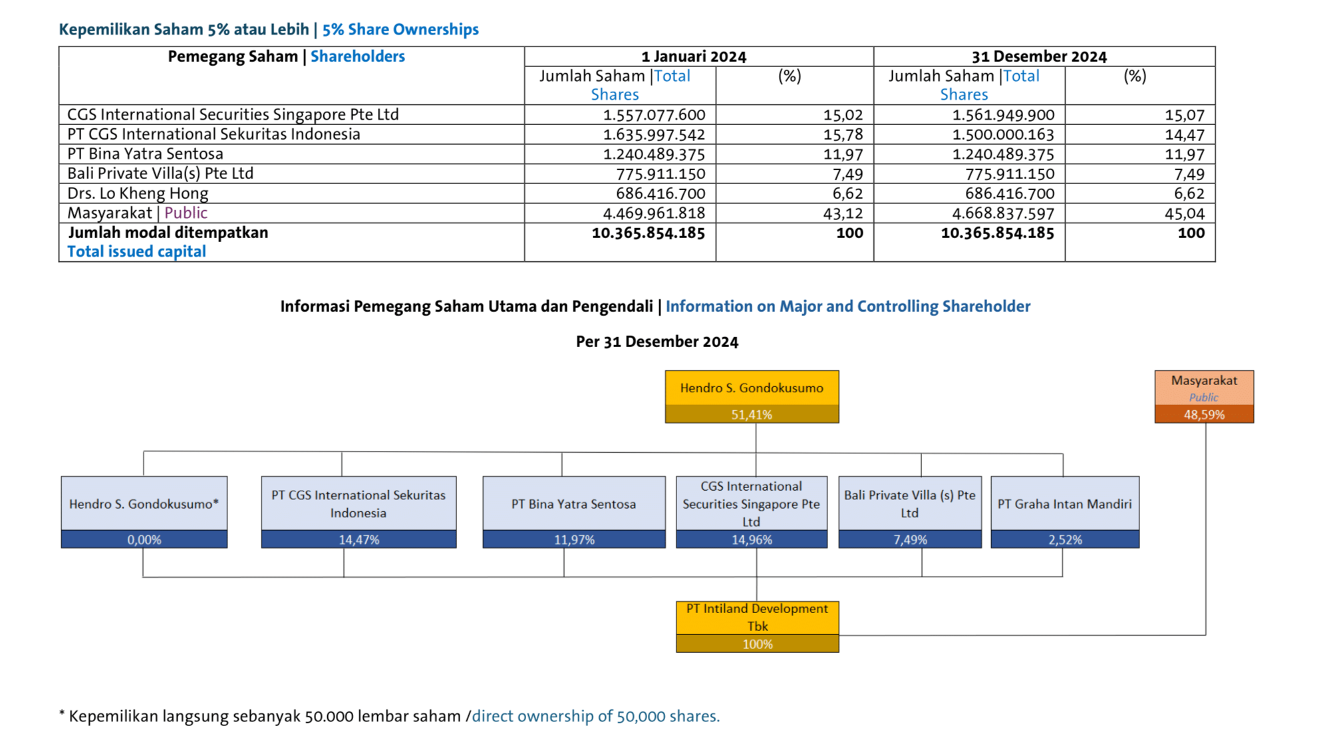
Task: Click the 1 Januari 2024 column header
Action: tap(693, 57)
